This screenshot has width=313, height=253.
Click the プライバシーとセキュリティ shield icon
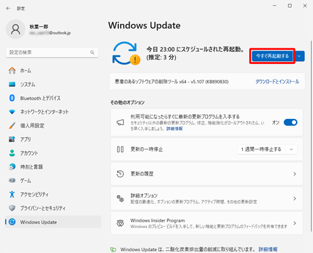tap(12, 208)
